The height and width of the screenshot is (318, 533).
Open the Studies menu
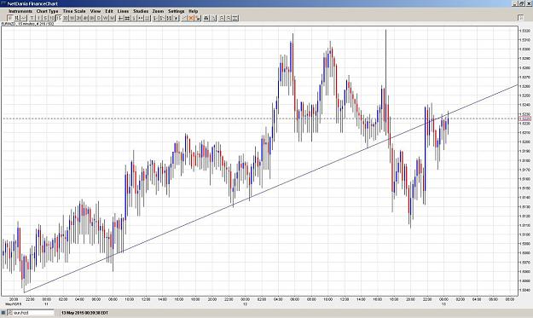[141, 11]
